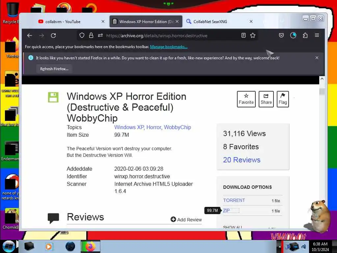The height and width of the screenshot is (253, 337).
Task: Select the 8 Favorites text
Action: [241, 147]
